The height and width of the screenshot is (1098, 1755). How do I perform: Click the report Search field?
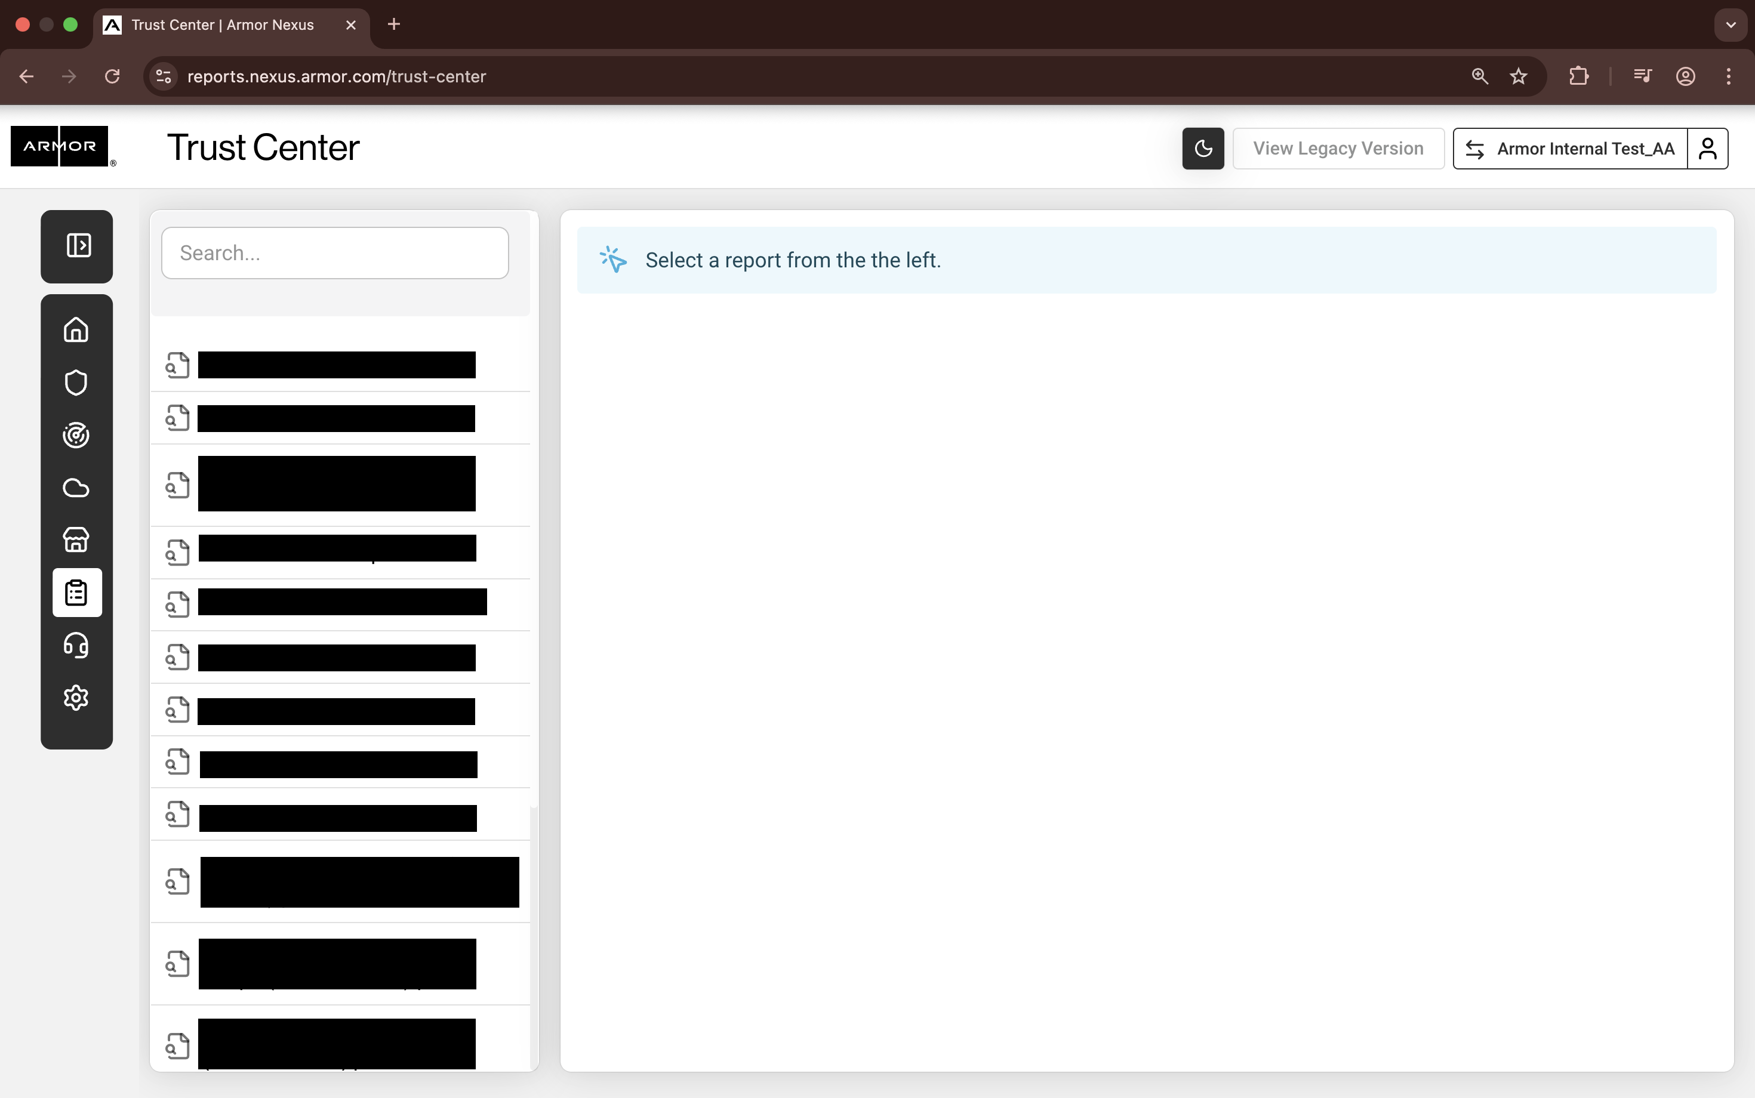(x=335, y=252)
